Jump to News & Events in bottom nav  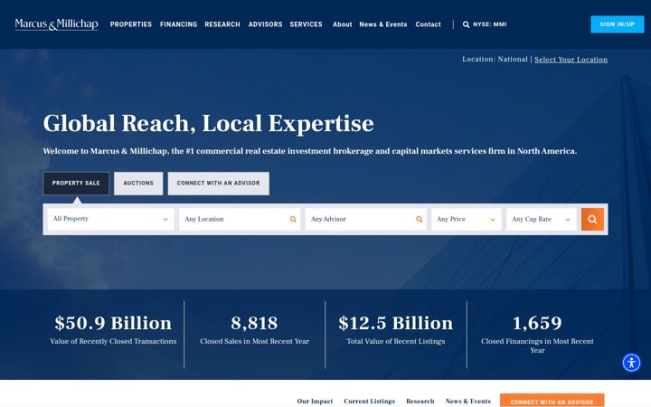(x=468, y=402)
